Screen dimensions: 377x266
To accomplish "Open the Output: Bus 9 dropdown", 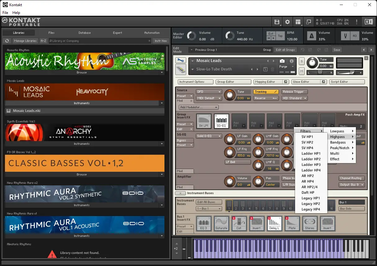I will [352, 185].
